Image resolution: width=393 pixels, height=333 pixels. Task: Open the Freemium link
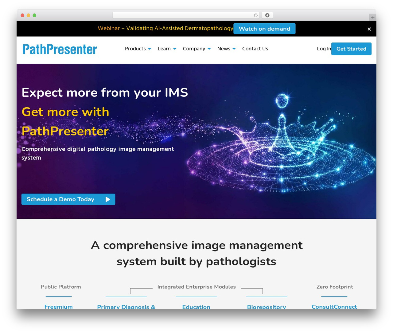click(x=59, y=307)
